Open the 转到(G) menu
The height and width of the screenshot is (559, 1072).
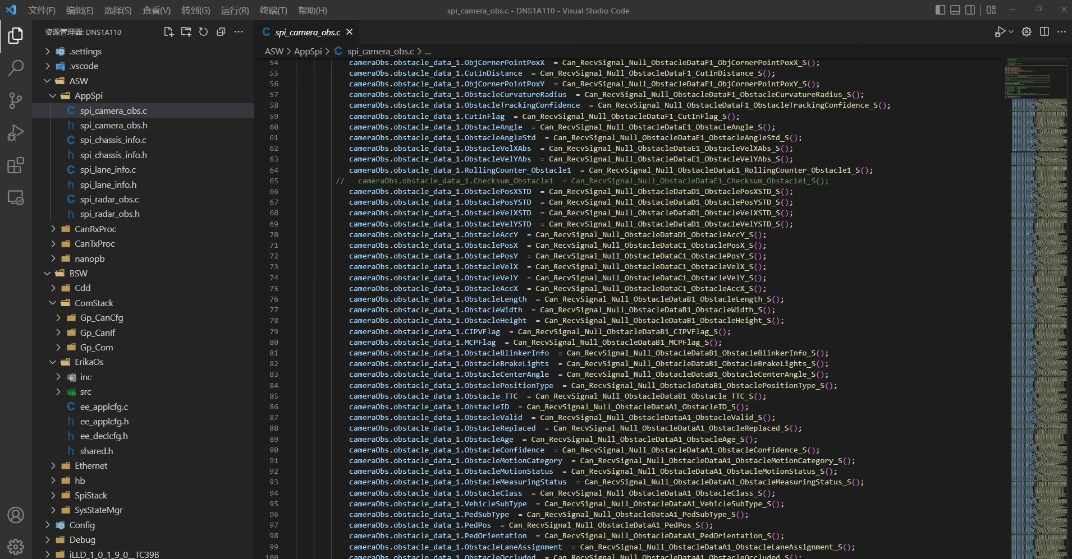coord(196,10)
